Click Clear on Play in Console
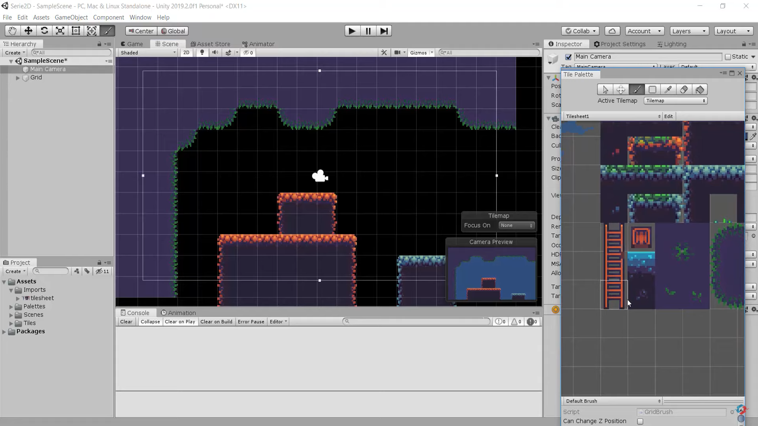The width and height of the screenshot is (758, 426). point(180,322)
